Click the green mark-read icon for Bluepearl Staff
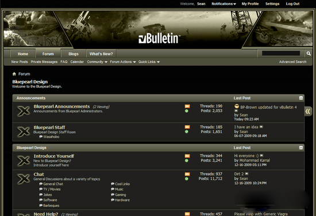This screenshot has height=216, width=316. point(187,132)
